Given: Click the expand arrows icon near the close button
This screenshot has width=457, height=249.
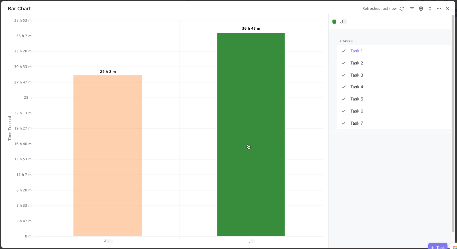Looking at the screenshot, I should (430, 9).
